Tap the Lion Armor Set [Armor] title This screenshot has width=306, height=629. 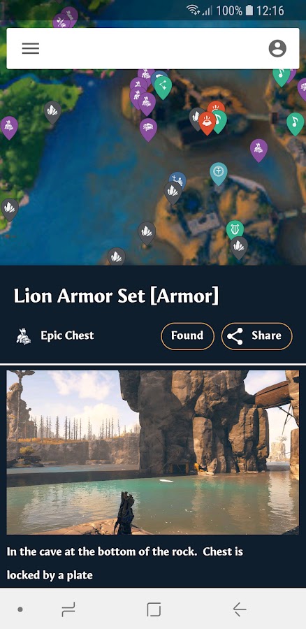point(116,296)
